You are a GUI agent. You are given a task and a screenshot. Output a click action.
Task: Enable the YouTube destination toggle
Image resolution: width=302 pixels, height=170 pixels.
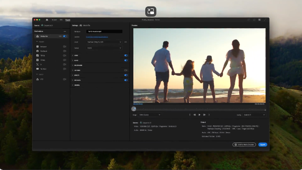64,68
